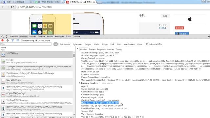Open the Headers details tab

[x=84, y=49]
